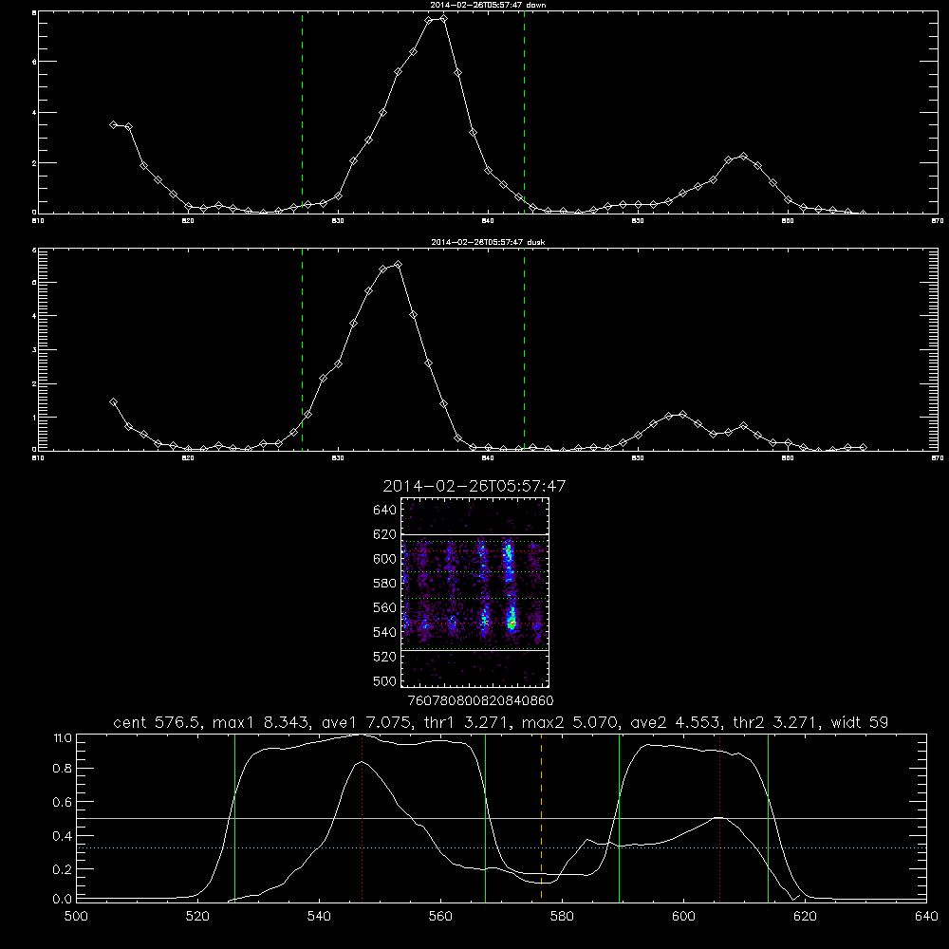The height and width of the screenshot is (949, 949).
Task: Click the '500' x-axis label of the bottom plot
Action: click(x=76, y=917)
